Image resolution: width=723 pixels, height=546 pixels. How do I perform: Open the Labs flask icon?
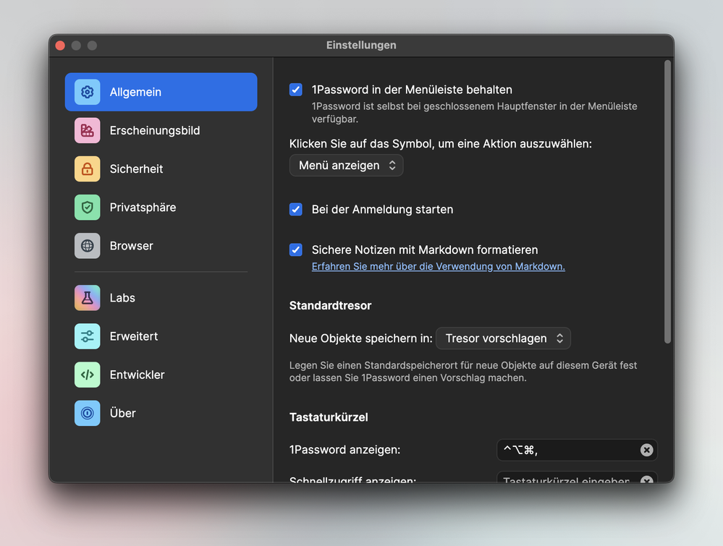click(x=87, y=298)
